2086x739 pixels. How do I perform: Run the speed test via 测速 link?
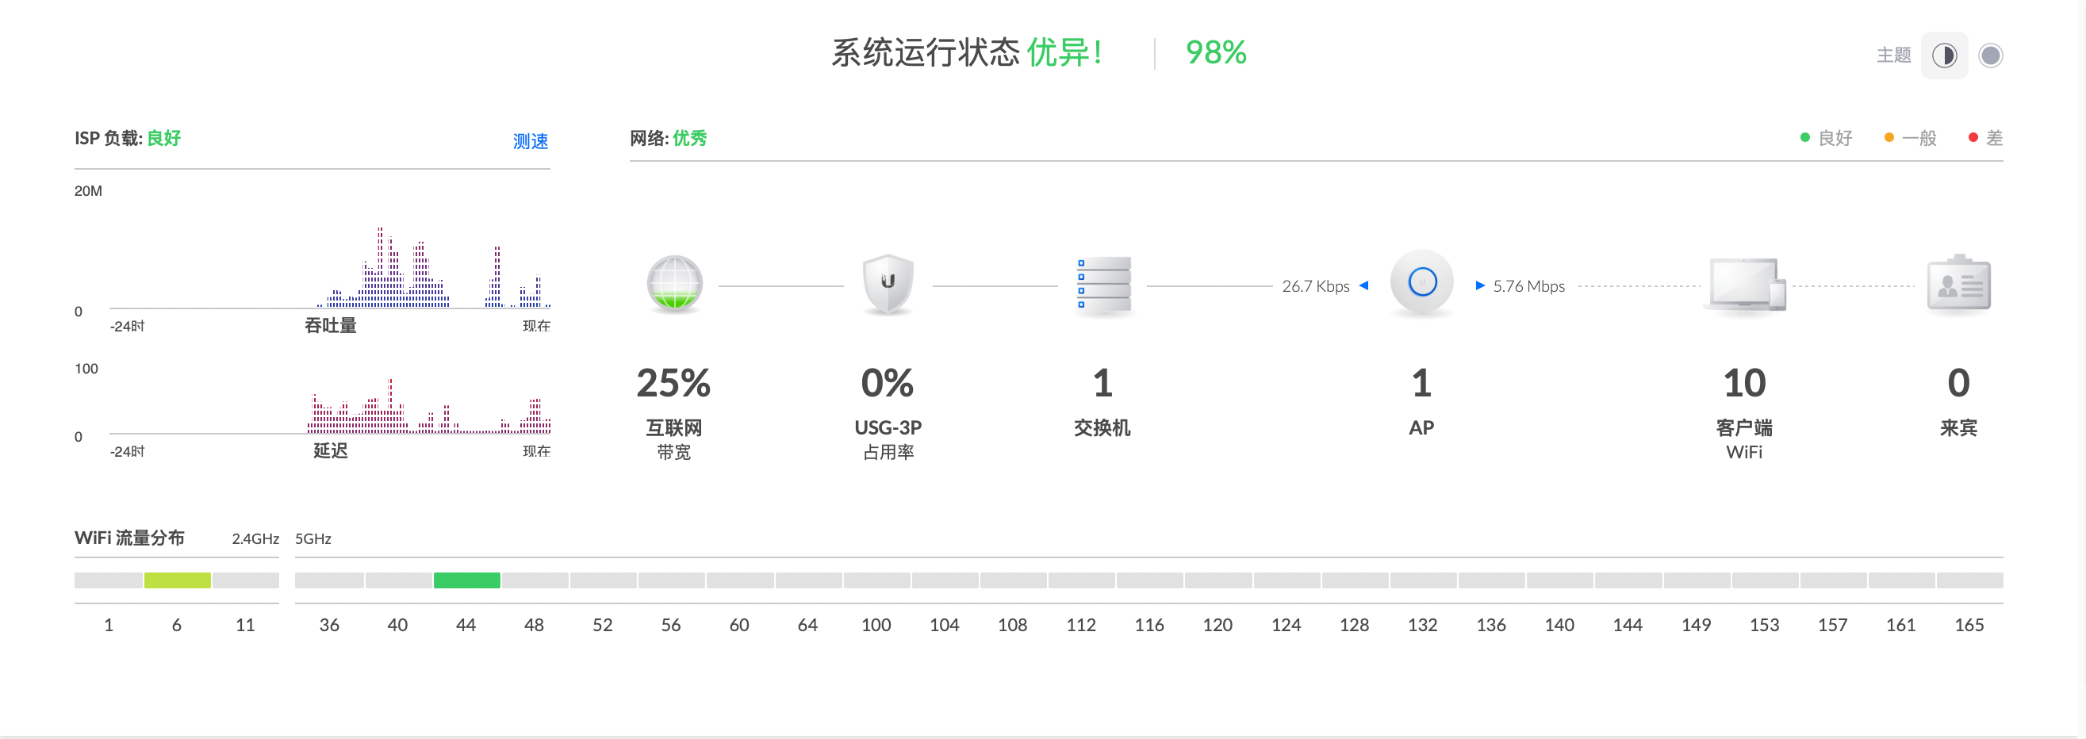531,142
